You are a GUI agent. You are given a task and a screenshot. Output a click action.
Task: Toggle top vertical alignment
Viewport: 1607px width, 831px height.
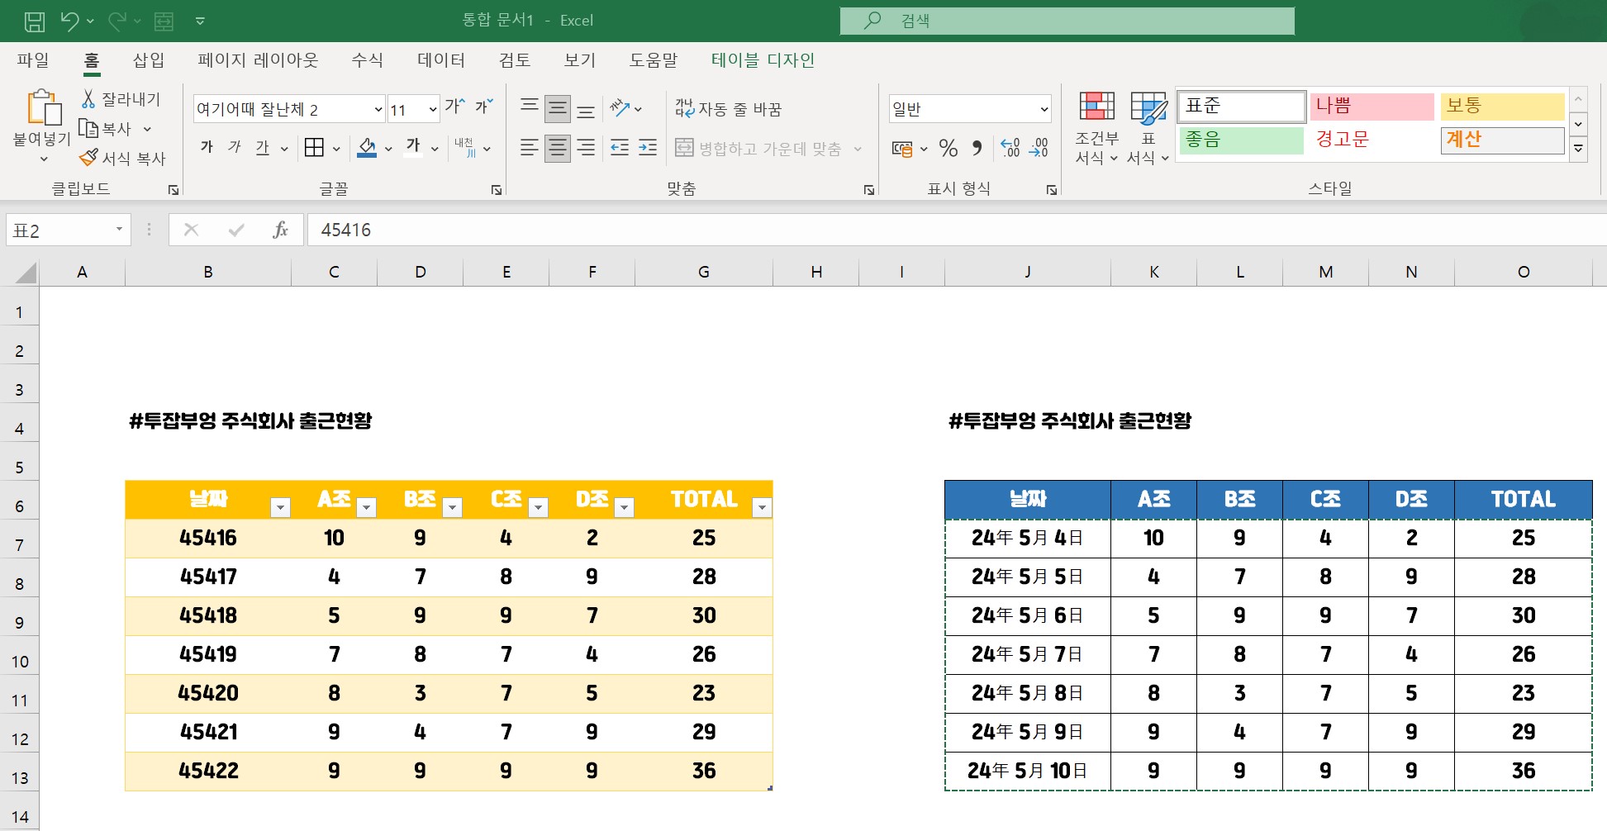click(x=530, y=108)
